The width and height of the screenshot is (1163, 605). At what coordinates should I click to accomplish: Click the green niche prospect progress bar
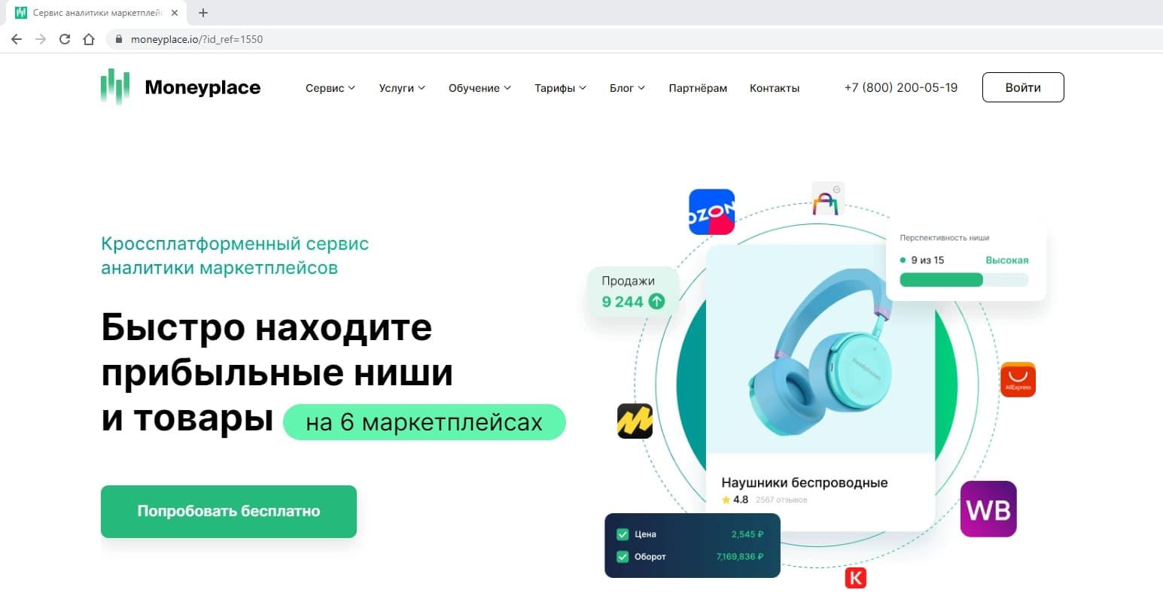click(964, 280)
